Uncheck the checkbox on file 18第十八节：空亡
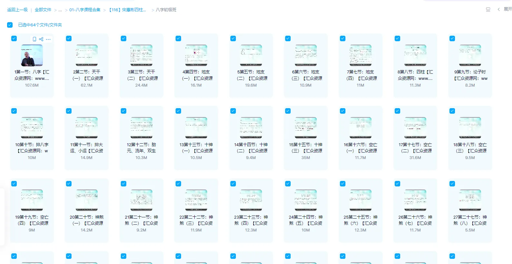 tap(452, 111)
